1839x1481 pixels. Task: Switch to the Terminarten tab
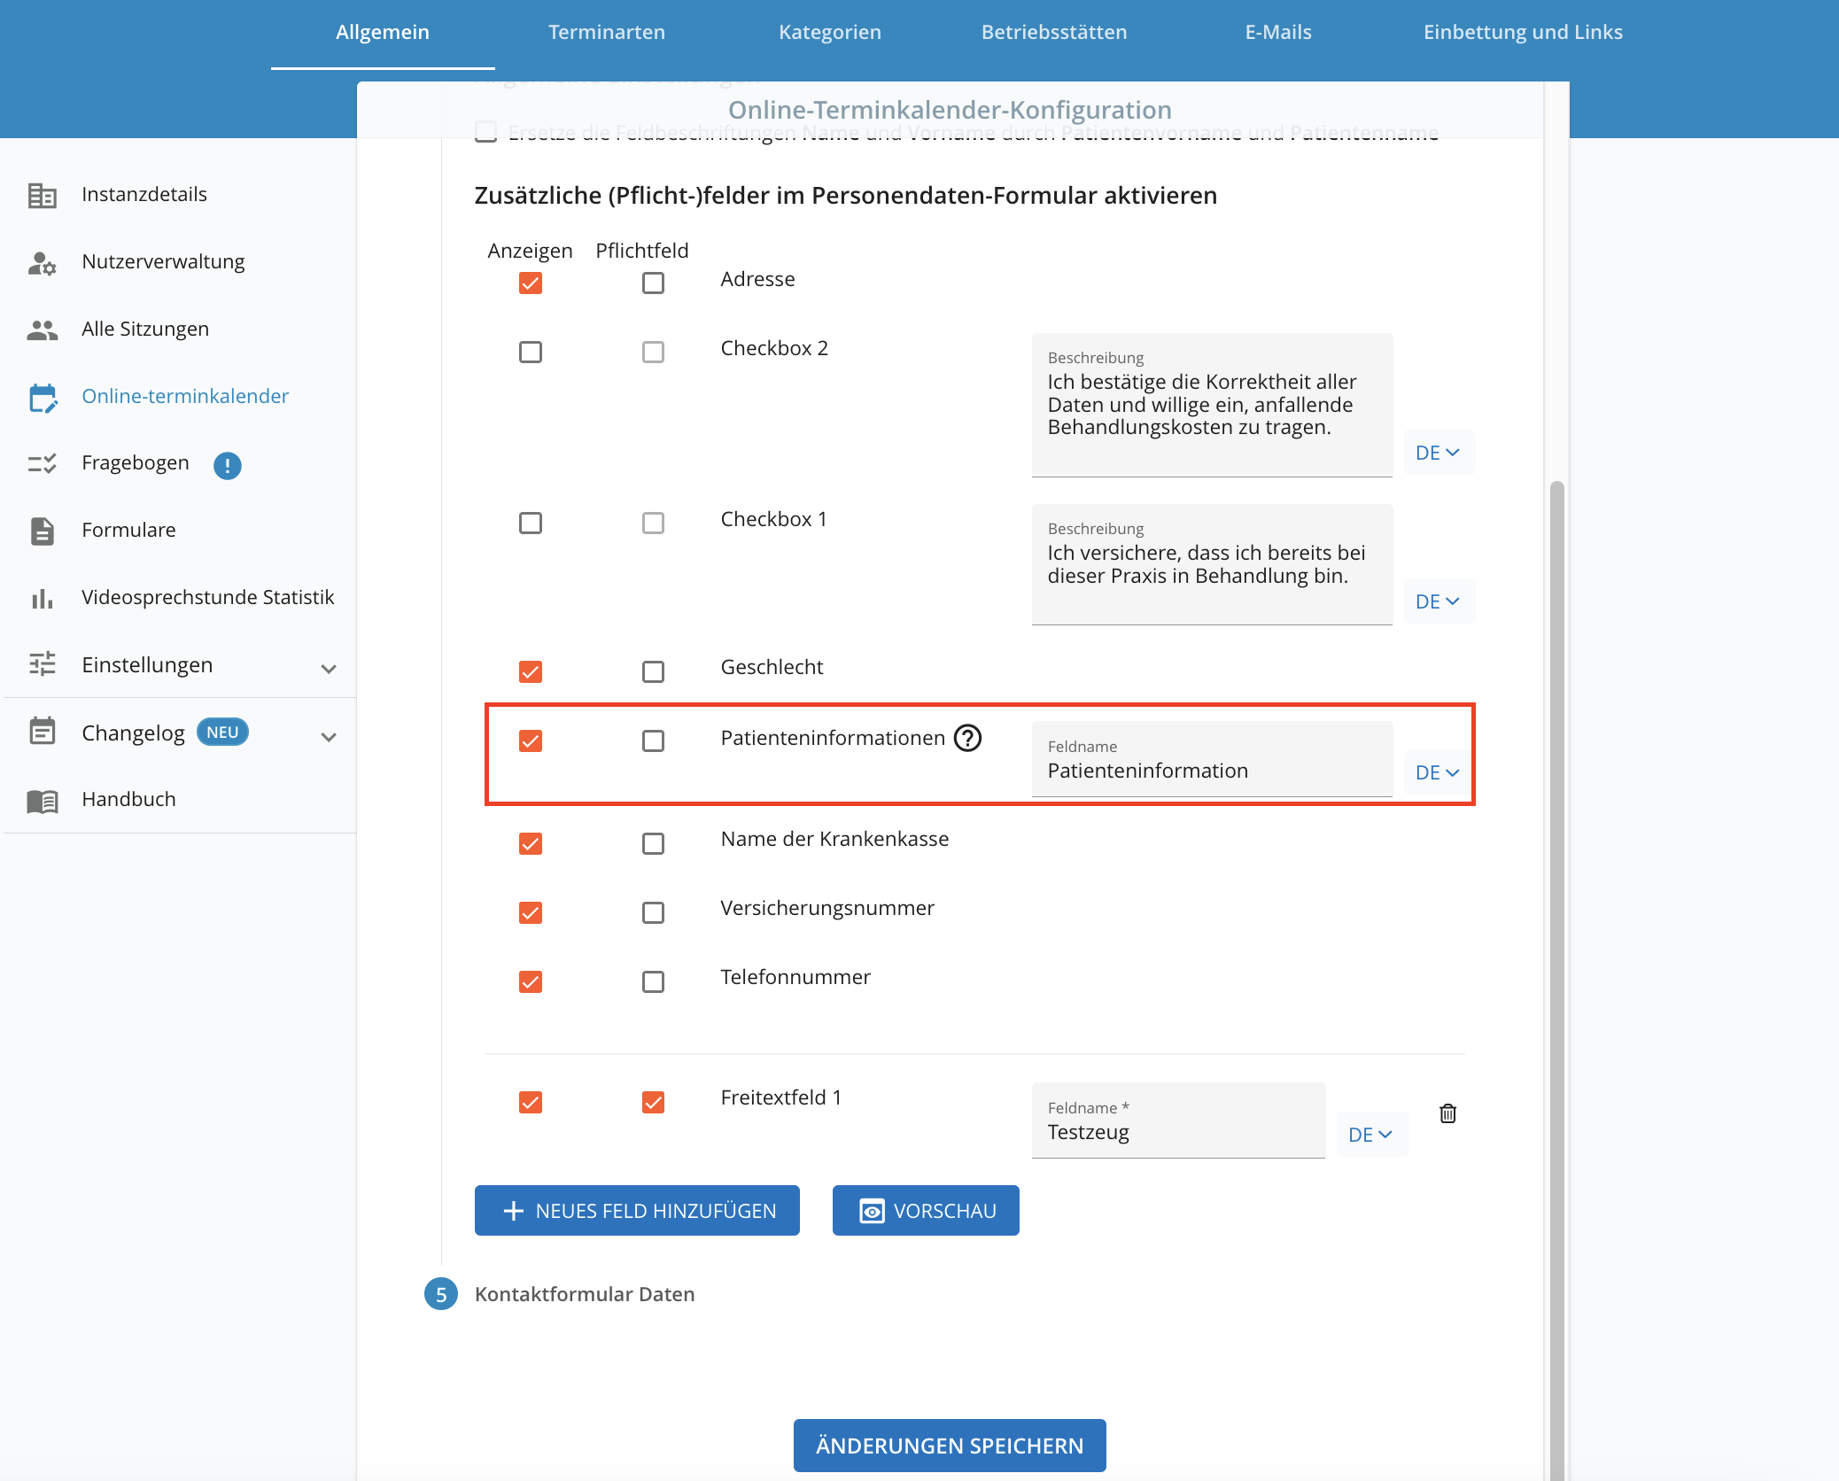607,33
